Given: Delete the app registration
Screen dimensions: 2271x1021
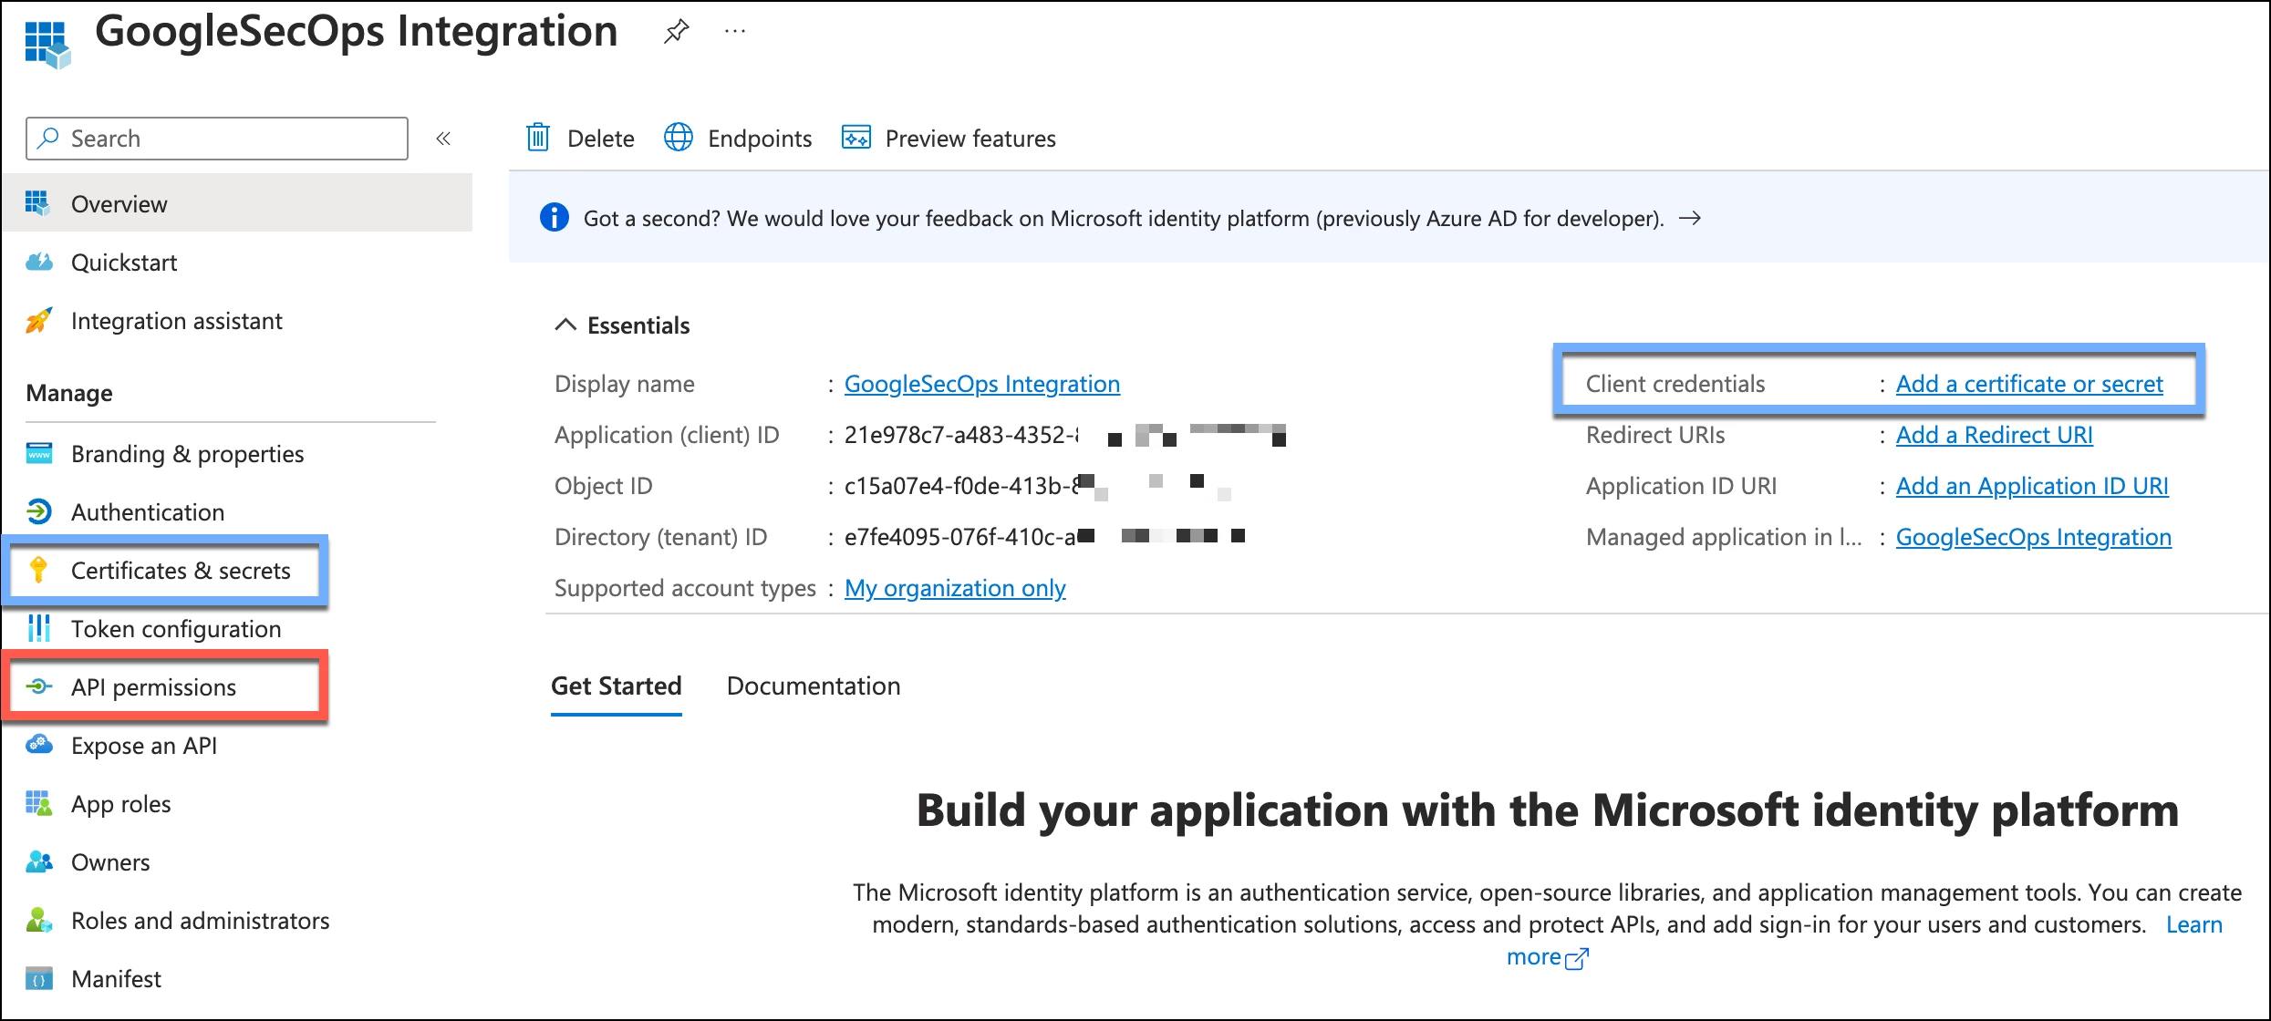Looking at the screenshot, I should point(580,138).
